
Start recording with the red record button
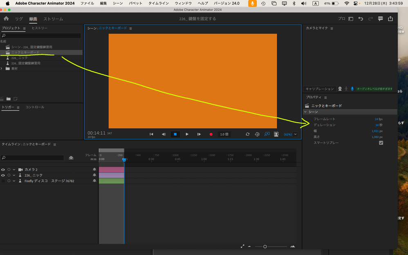(x=211, y=134)
